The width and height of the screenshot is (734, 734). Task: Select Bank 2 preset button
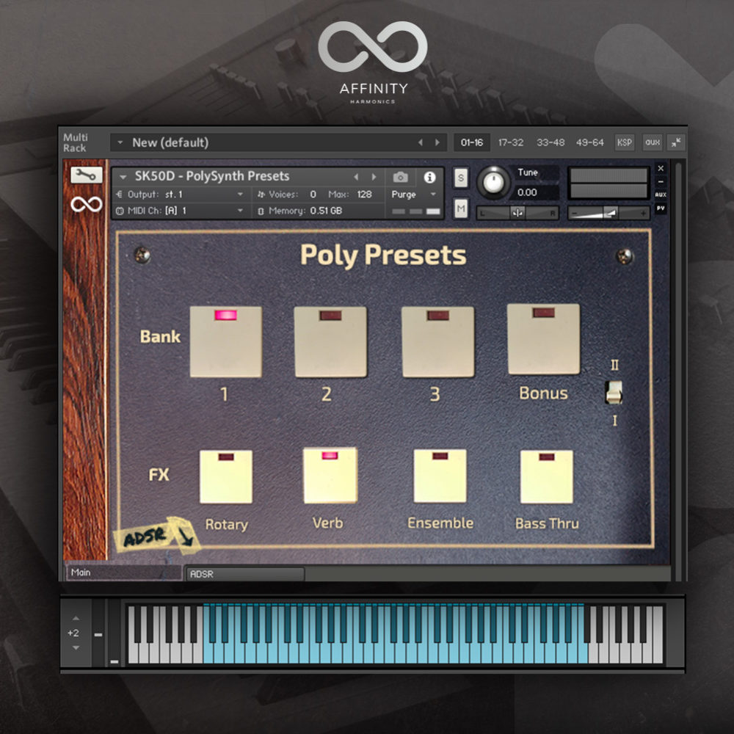tap(330, 342)
